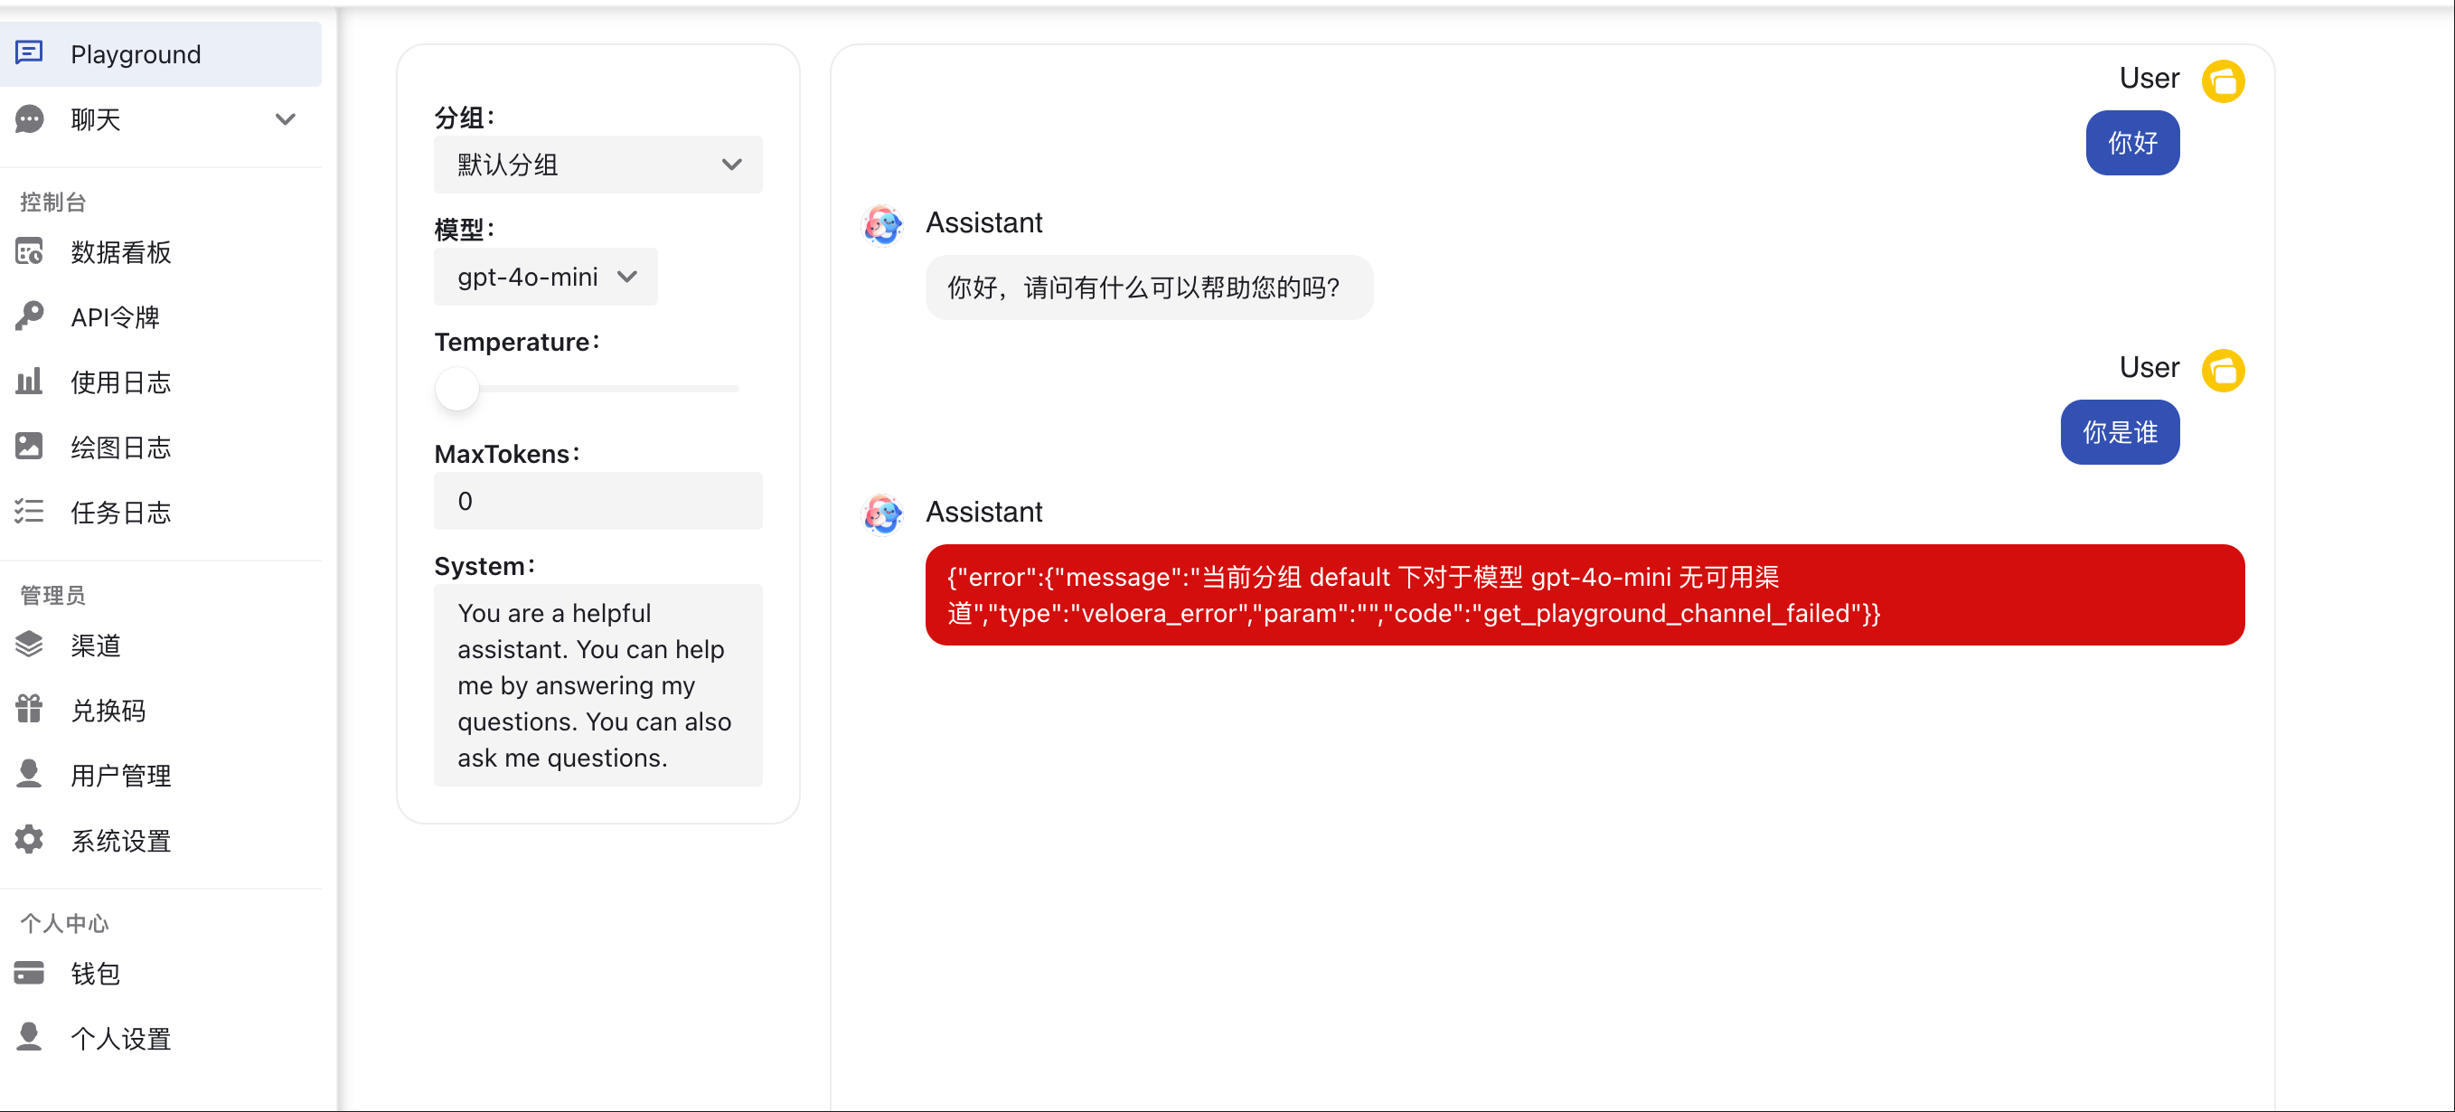Open 个人设置 page
2455x1112 pixels.
[x=161, y=1039]
